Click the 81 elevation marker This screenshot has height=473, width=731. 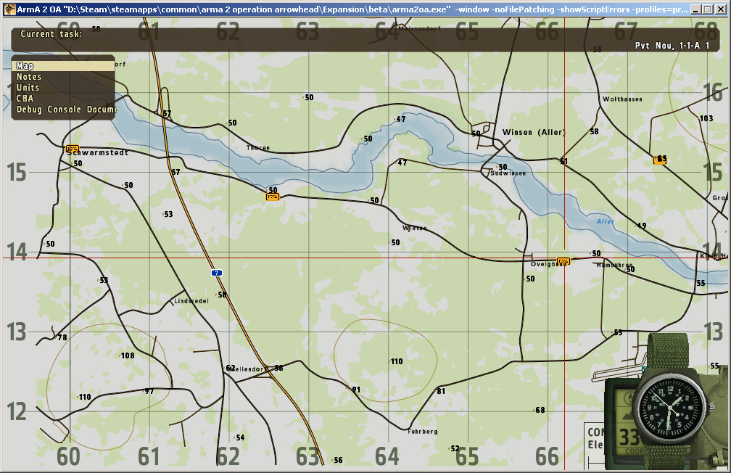[x=441, y=391]
